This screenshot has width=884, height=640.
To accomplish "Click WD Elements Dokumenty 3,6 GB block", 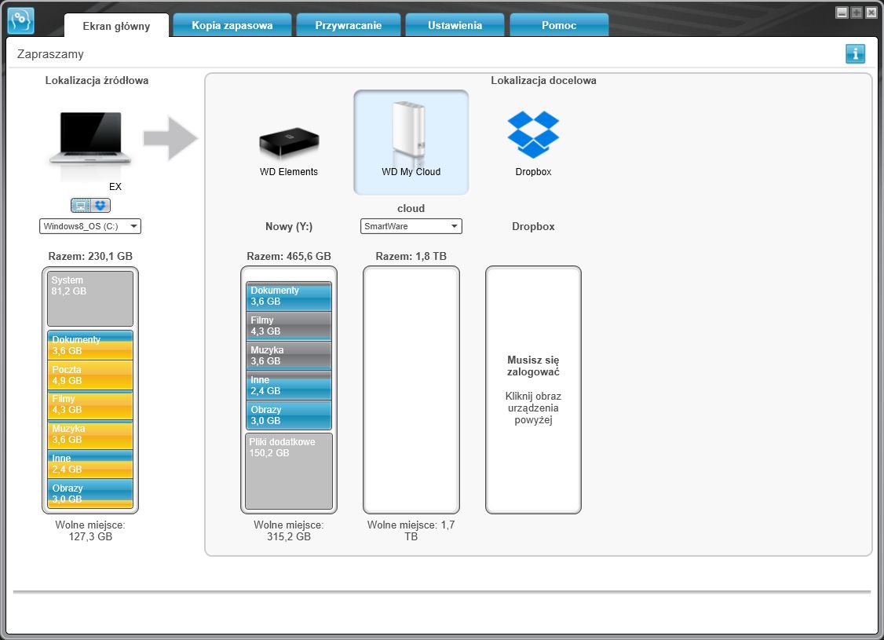I will (289, 296).
